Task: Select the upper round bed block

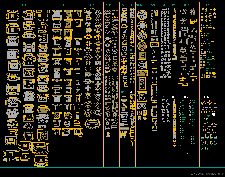Action: coord(68,115)
